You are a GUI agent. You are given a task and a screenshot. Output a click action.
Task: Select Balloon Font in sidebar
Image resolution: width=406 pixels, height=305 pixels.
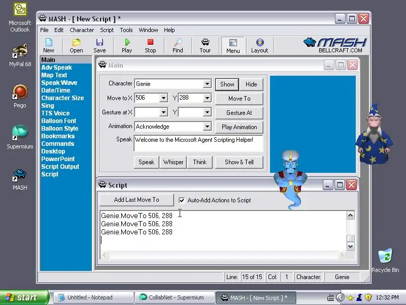tap(59, 121)
